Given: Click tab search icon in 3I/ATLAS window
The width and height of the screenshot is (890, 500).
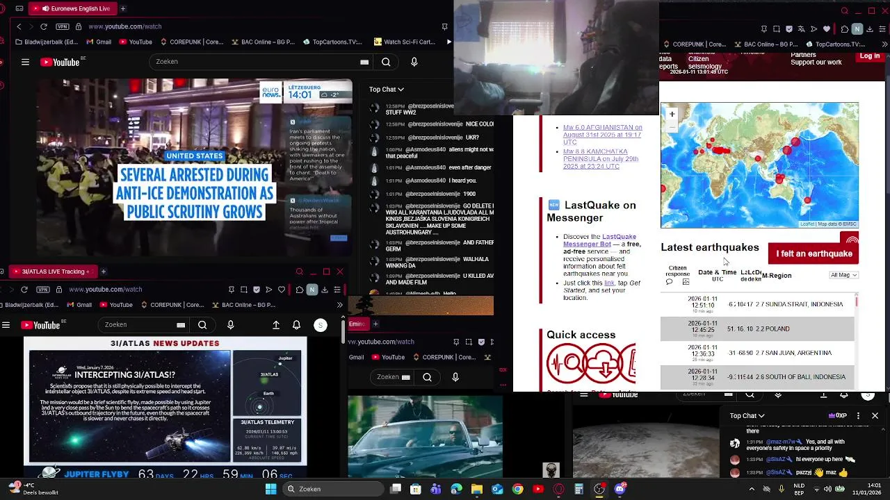Looking at the screenshot, I should pos(300,272).
